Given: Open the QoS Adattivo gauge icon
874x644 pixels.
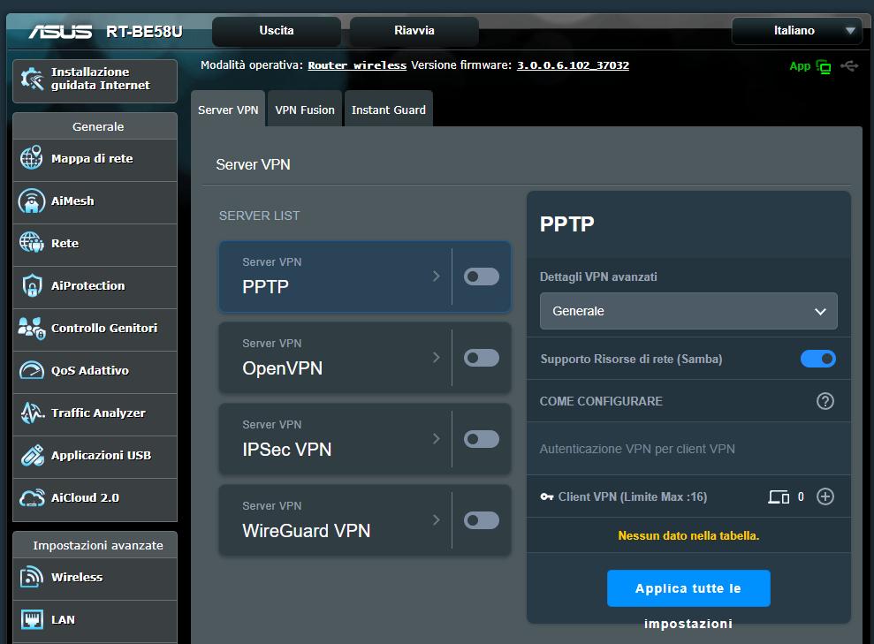Looking at the screenshot, I should click(31, 370).
